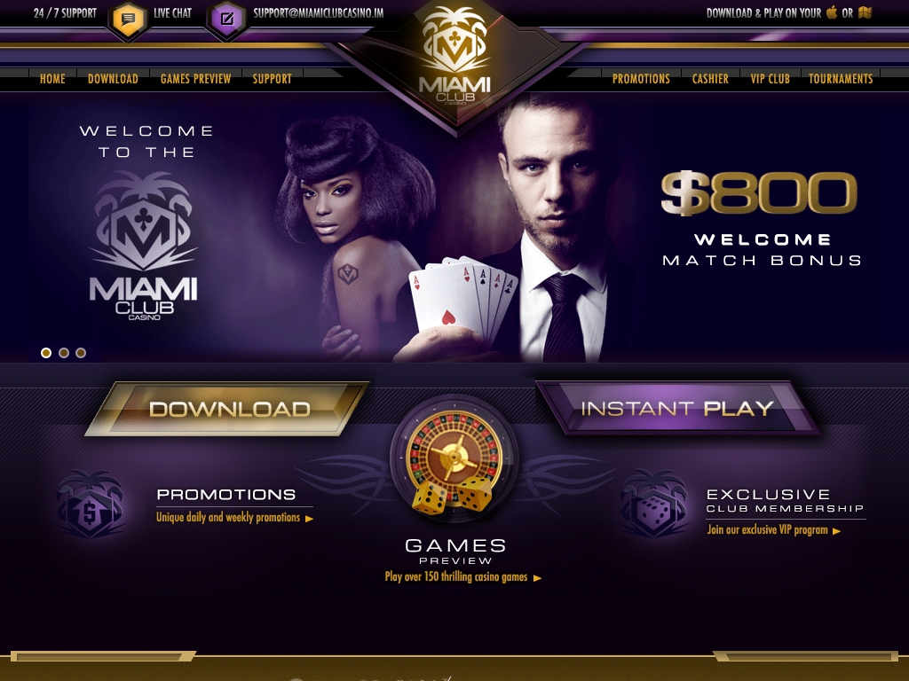
Task: Open the Cashier menu item
Action: [x=710, y=79]
